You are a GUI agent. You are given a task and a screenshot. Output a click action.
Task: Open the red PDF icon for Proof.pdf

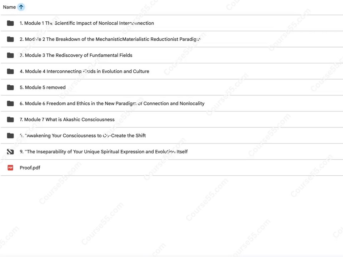pos(10,168)
